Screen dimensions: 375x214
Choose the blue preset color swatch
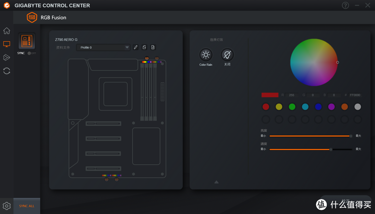coord(318,107)
